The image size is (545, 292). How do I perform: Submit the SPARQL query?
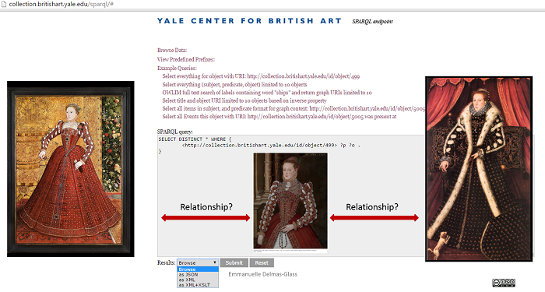[x=234, y=263]
